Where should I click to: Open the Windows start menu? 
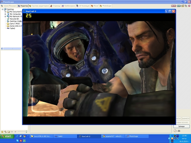[7, 136]
